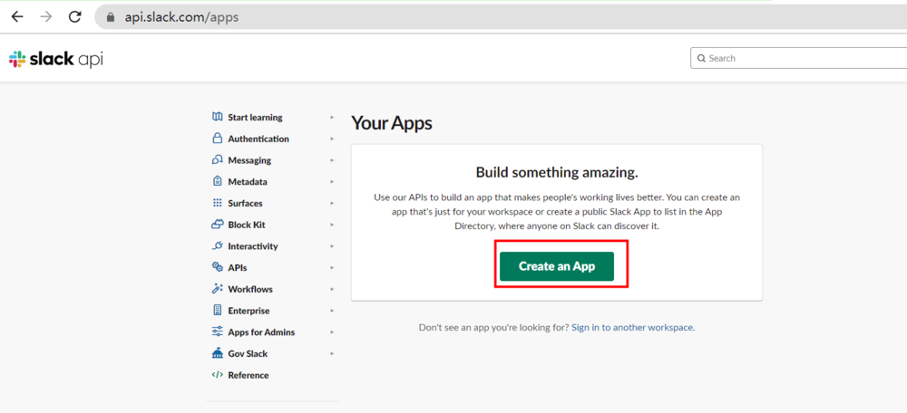Click the green Create an App button

click(557, 266)
